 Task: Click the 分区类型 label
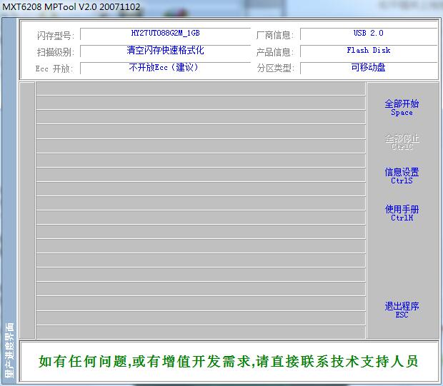pyautogui.click(x=276, y=68)
